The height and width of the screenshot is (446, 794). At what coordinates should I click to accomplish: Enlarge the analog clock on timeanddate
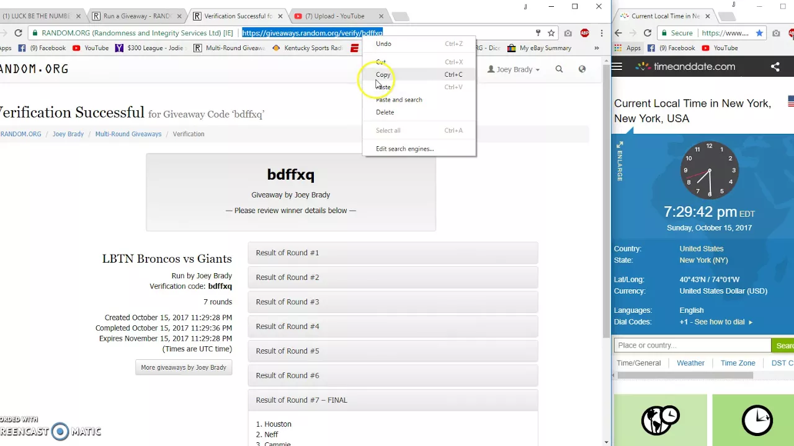(x=620, y=161)
